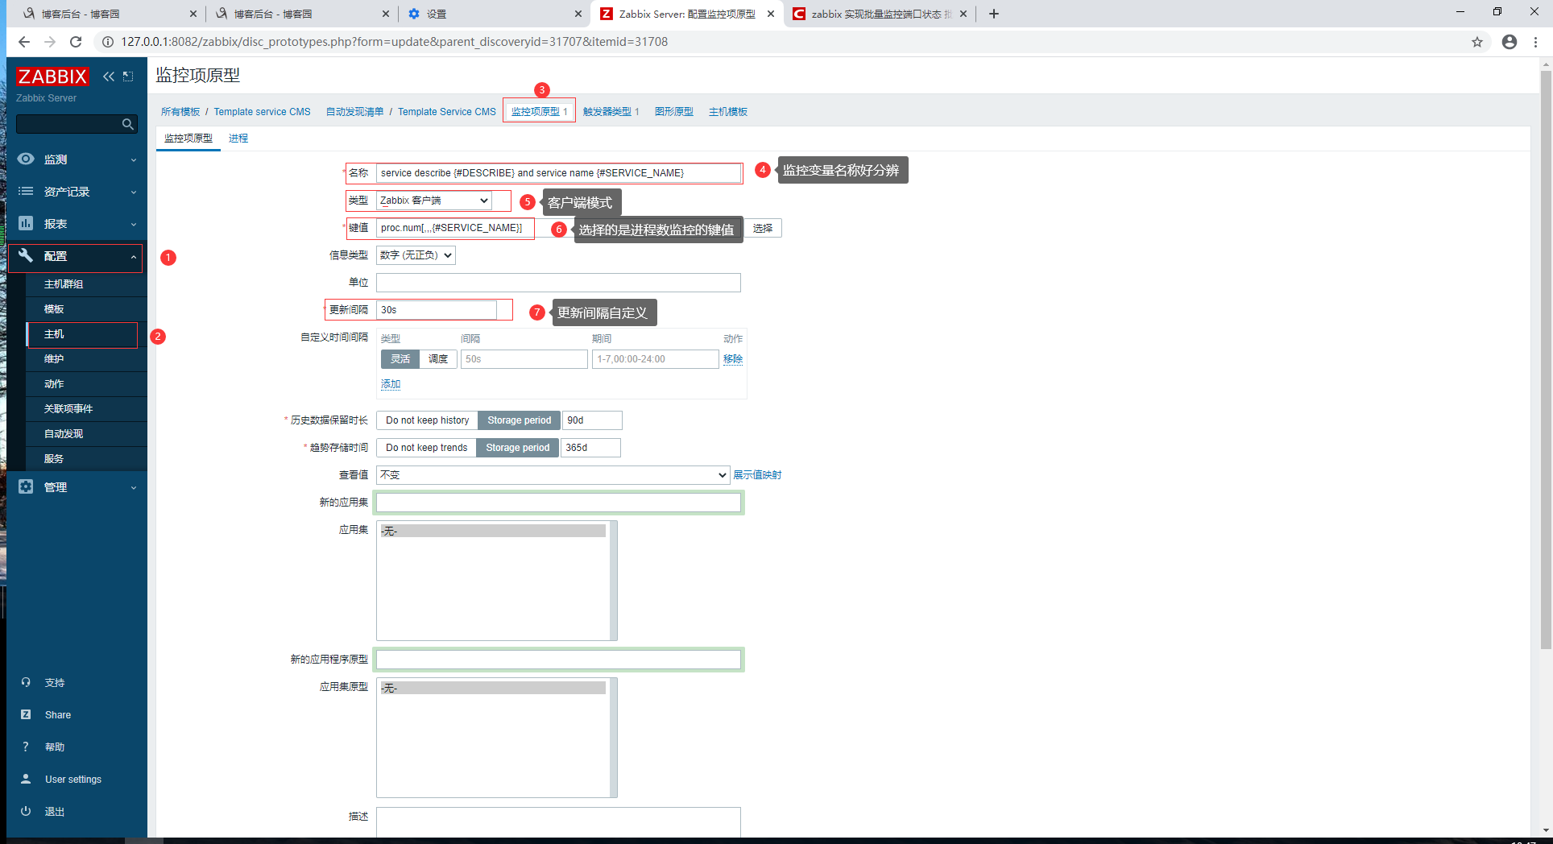
Task: Go forward with browser forward arrow
Action: [x=50, y=42]
